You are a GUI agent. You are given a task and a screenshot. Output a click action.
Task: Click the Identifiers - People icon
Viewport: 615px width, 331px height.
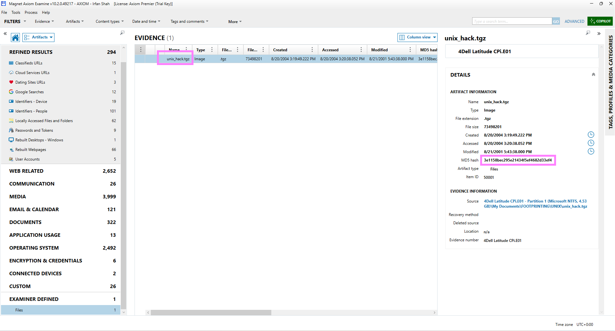click(11, 111)
